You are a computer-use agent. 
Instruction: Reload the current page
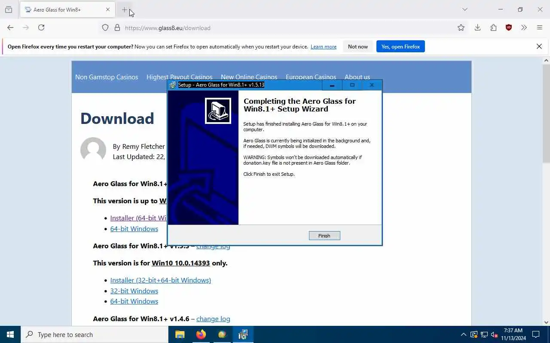(x=41, y=27)
